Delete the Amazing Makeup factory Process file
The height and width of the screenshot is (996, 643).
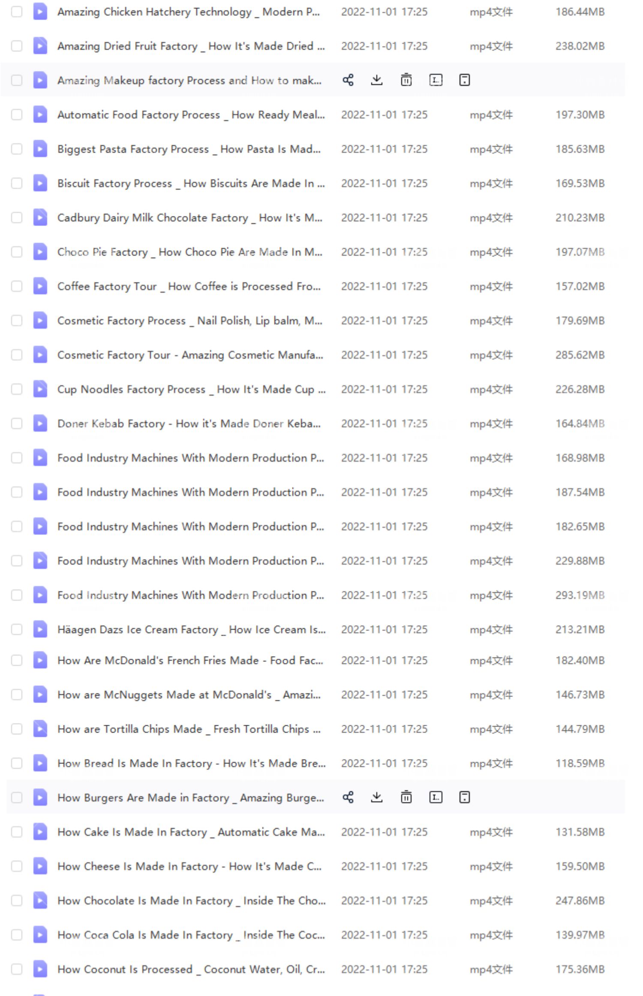[x=406, y=80]
